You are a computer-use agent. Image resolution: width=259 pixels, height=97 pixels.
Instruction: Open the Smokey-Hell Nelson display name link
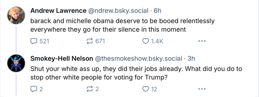tap(62, 59)
